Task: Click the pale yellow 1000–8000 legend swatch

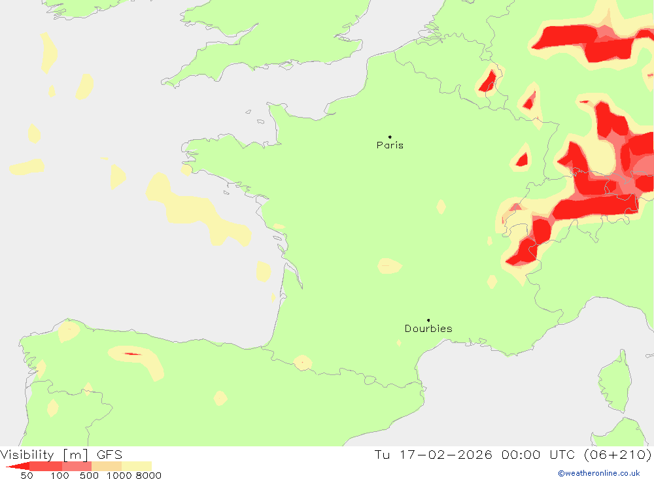Action: click(x=137, y=466)
